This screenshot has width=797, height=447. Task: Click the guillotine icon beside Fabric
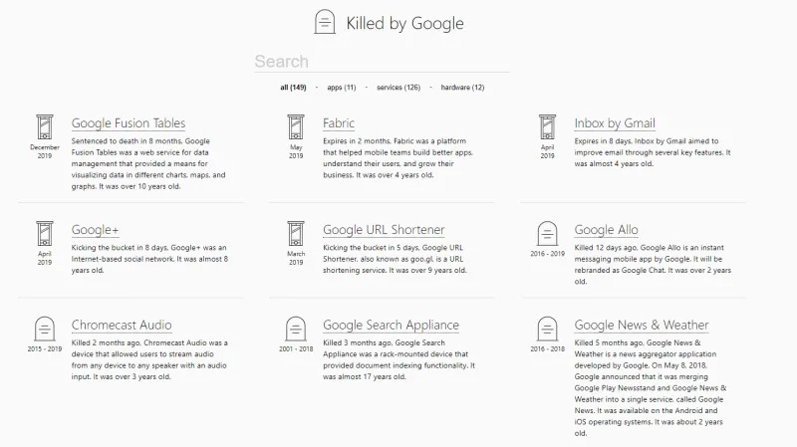296,128
